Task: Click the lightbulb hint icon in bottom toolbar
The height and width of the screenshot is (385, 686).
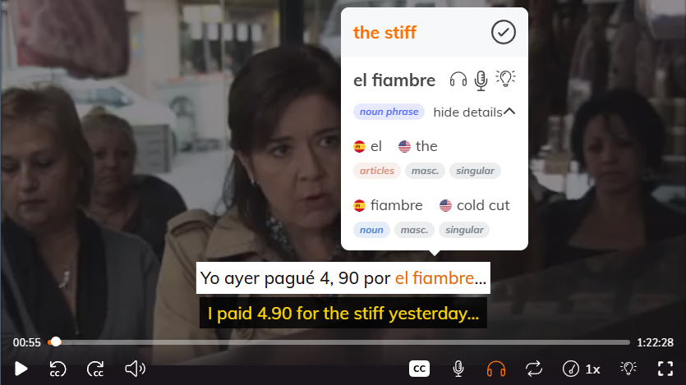Action: click(x=628, y=369)
